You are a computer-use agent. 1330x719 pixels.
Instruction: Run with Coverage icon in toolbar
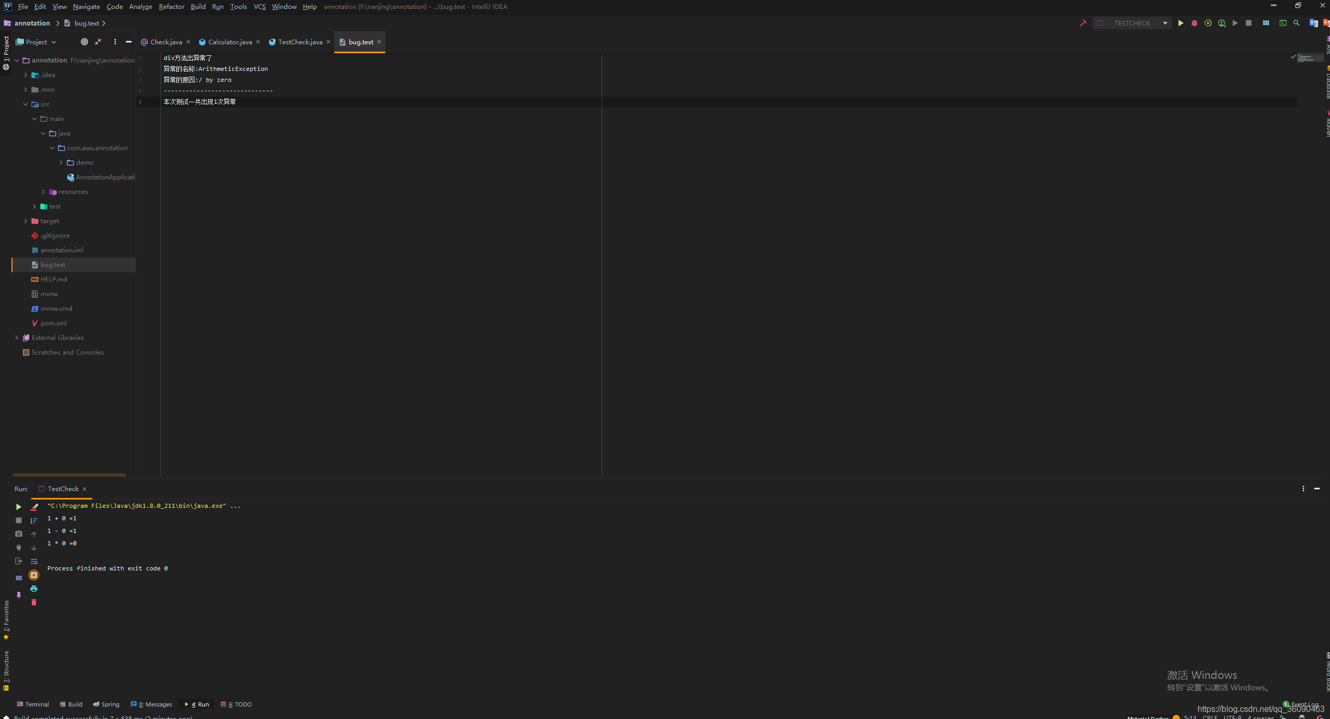[1207, 23]
